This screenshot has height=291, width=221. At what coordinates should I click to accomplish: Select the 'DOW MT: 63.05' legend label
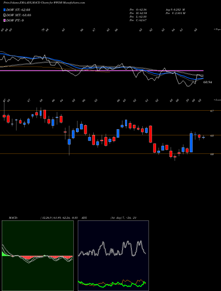coord(19,15)
